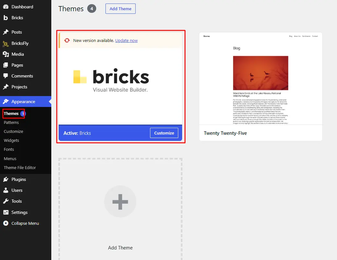Click the 'New version available.' text
This screenshot has width=337, height=260.
click(94, 40)
